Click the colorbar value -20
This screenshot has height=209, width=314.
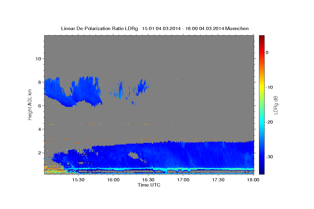[269, 122]
